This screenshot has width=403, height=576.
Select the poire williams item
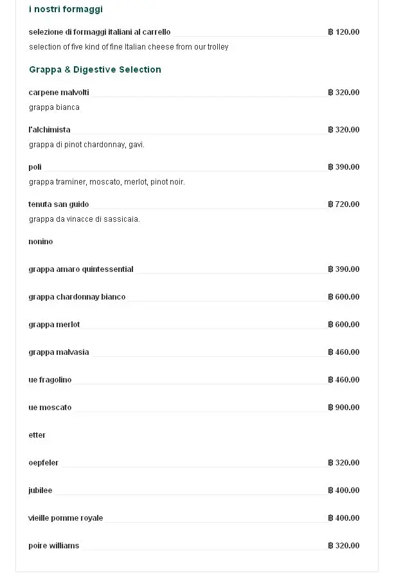click(x=54, y=546)
